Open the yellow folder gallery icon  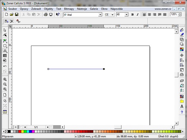(182, 101)
